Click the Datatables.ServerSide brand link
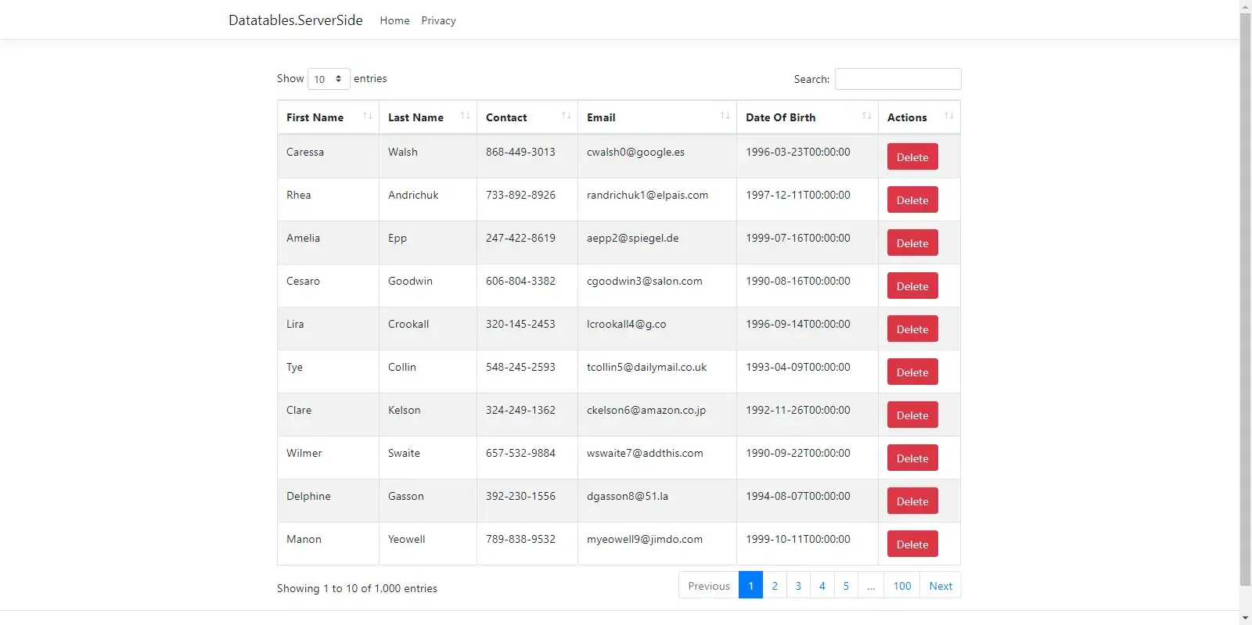This screenshot has height=625, width=1252. [x=295, y=20]
